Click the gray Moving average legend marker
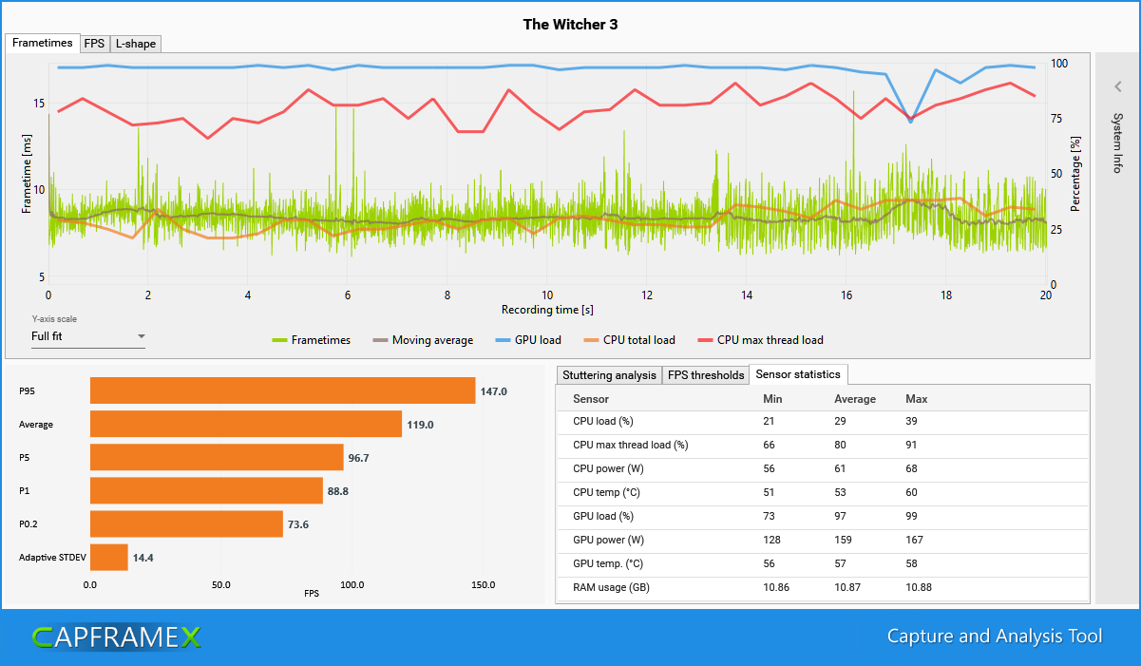Viewport: 1141px width, 666px height. (x=380, y=340)
